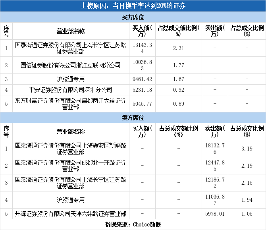Image resolution: width=266 pixels, height=230 pixels.
Task: Select seller 国泰海通证券股份有限公司成都北一环路证券营业部
Action: (71, 166)
